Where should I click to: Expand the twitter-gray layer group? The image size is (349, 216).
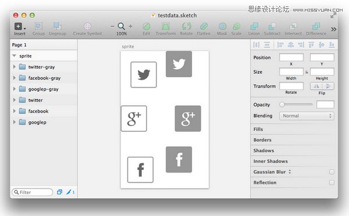pos(14,67)
